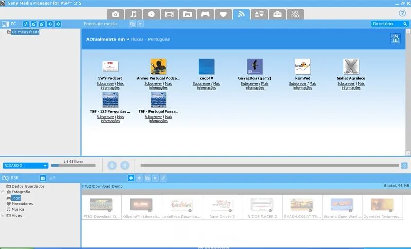Select Música in PSP tree
This screenshot has width=411, height=249.
[x=18, y=209]
